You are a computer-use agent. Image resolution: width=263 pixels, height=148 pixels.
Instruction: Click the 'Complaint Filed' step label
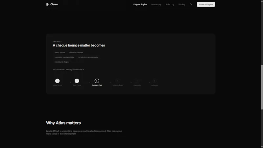pos(97,85)
